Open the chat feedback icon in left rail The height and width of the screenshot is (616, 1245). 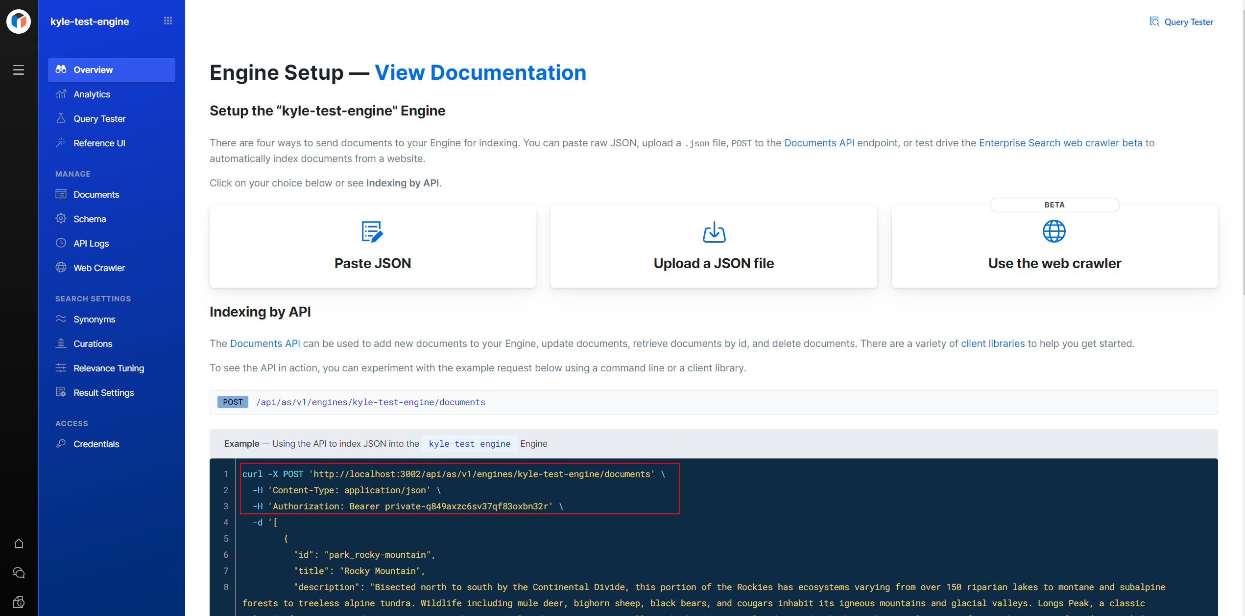19,572
